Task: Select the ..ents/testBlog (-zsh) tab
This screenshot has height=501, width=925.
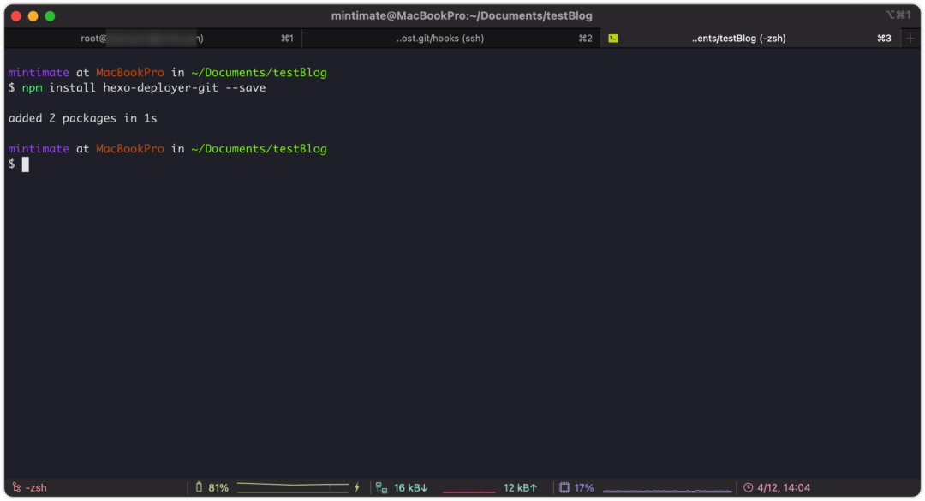Action: (750, 39)
